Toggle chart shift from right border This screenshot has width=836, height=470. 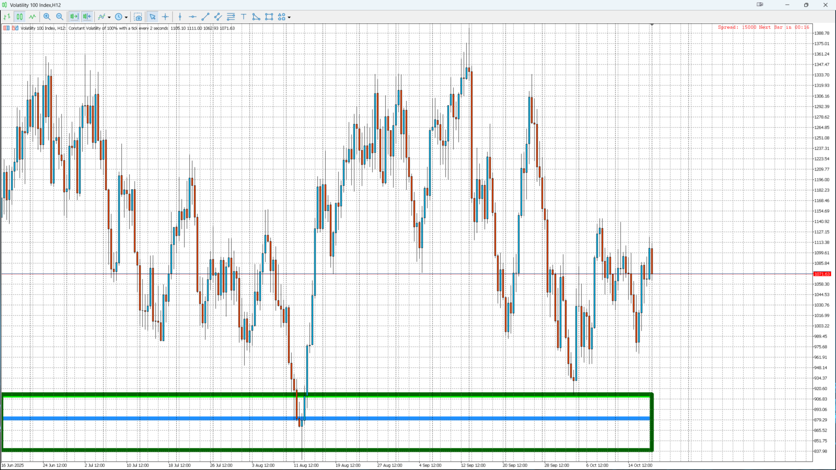coord(87,17)
